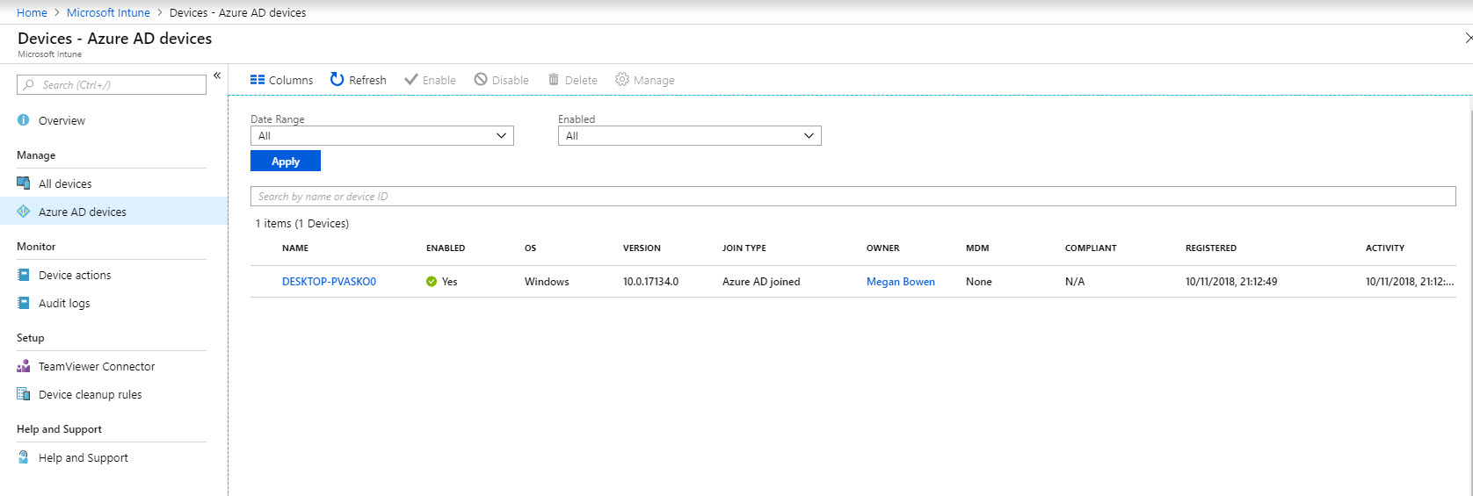Image resolution: width=1473 pixels, height=496 pixels.
Task: Click the version 10.0.17134.0 cell
Action: click(650, 282)
